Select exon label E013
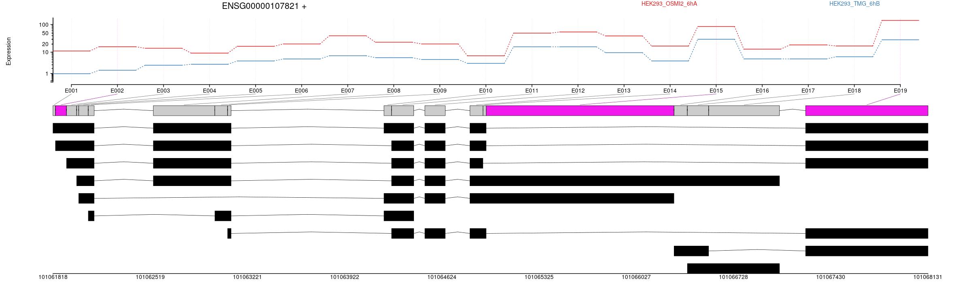The height and width of the screenshot is (283, 972). (x=624, y=91)
